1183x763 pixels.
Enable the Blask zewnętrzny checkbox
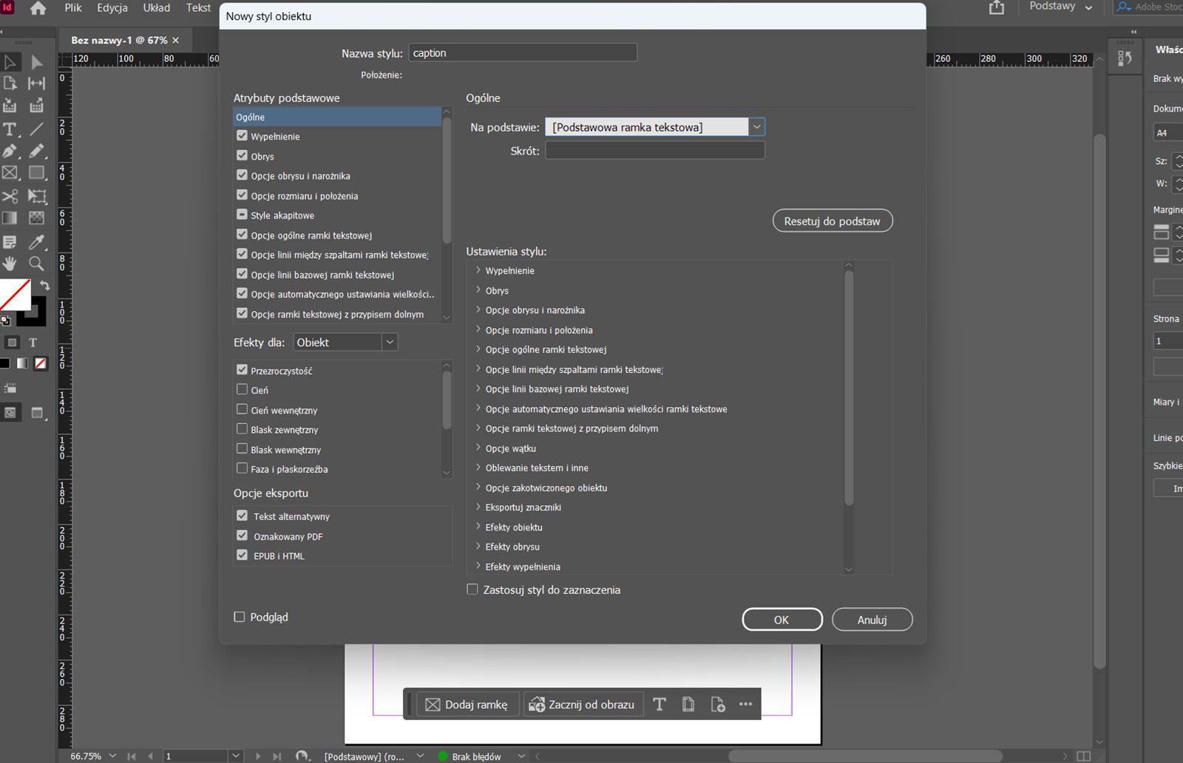pos(242,428)
